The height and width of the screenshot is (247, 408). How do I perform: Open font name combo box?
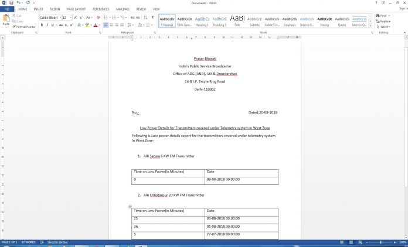tap(50, 18)
